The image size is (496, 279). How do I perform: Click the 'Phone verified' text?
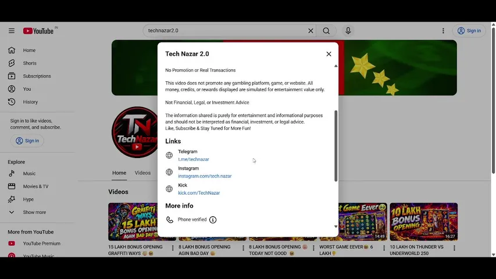tap(192, 220)
